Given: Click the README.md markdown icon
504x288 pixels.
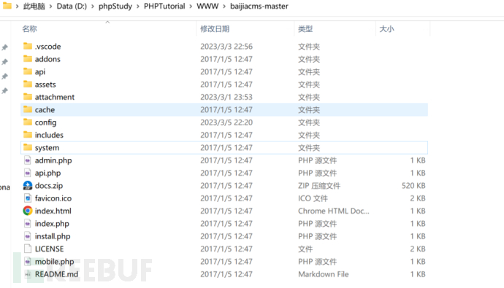Looking at the screenshot, I should pos(28,274).
